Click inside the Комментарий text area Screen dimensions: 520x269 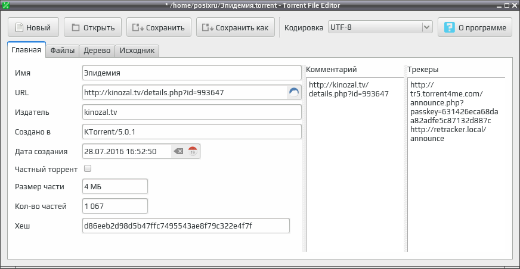pyautogui.click(x=354, y=164)
